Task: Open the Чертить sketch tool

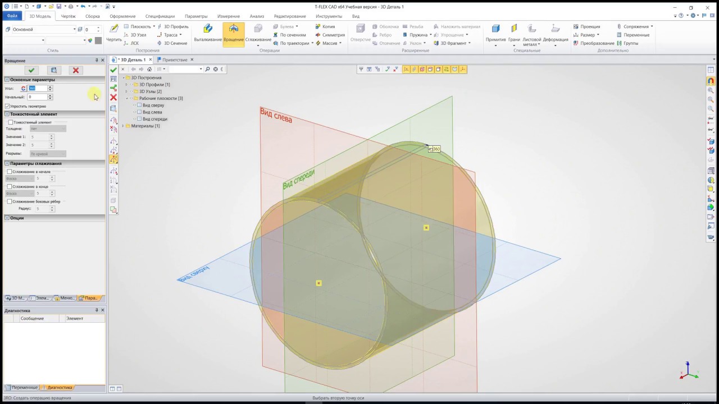Action: point(114,33)
